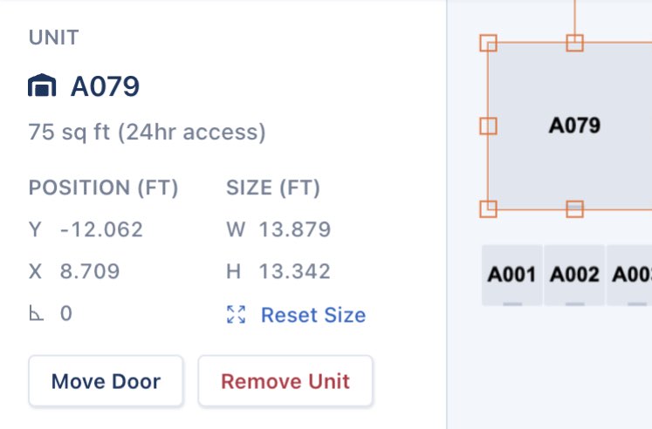652x429 pixels.
Task: Click the Reset Size link
Action: [313, 315]
